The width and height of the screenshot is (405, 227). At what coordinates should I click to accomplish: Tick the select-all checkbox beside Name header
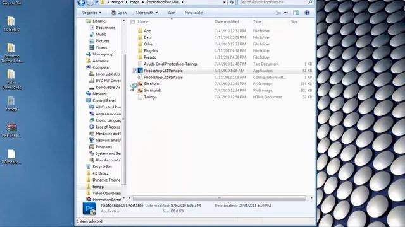click(x=133, y=22)
